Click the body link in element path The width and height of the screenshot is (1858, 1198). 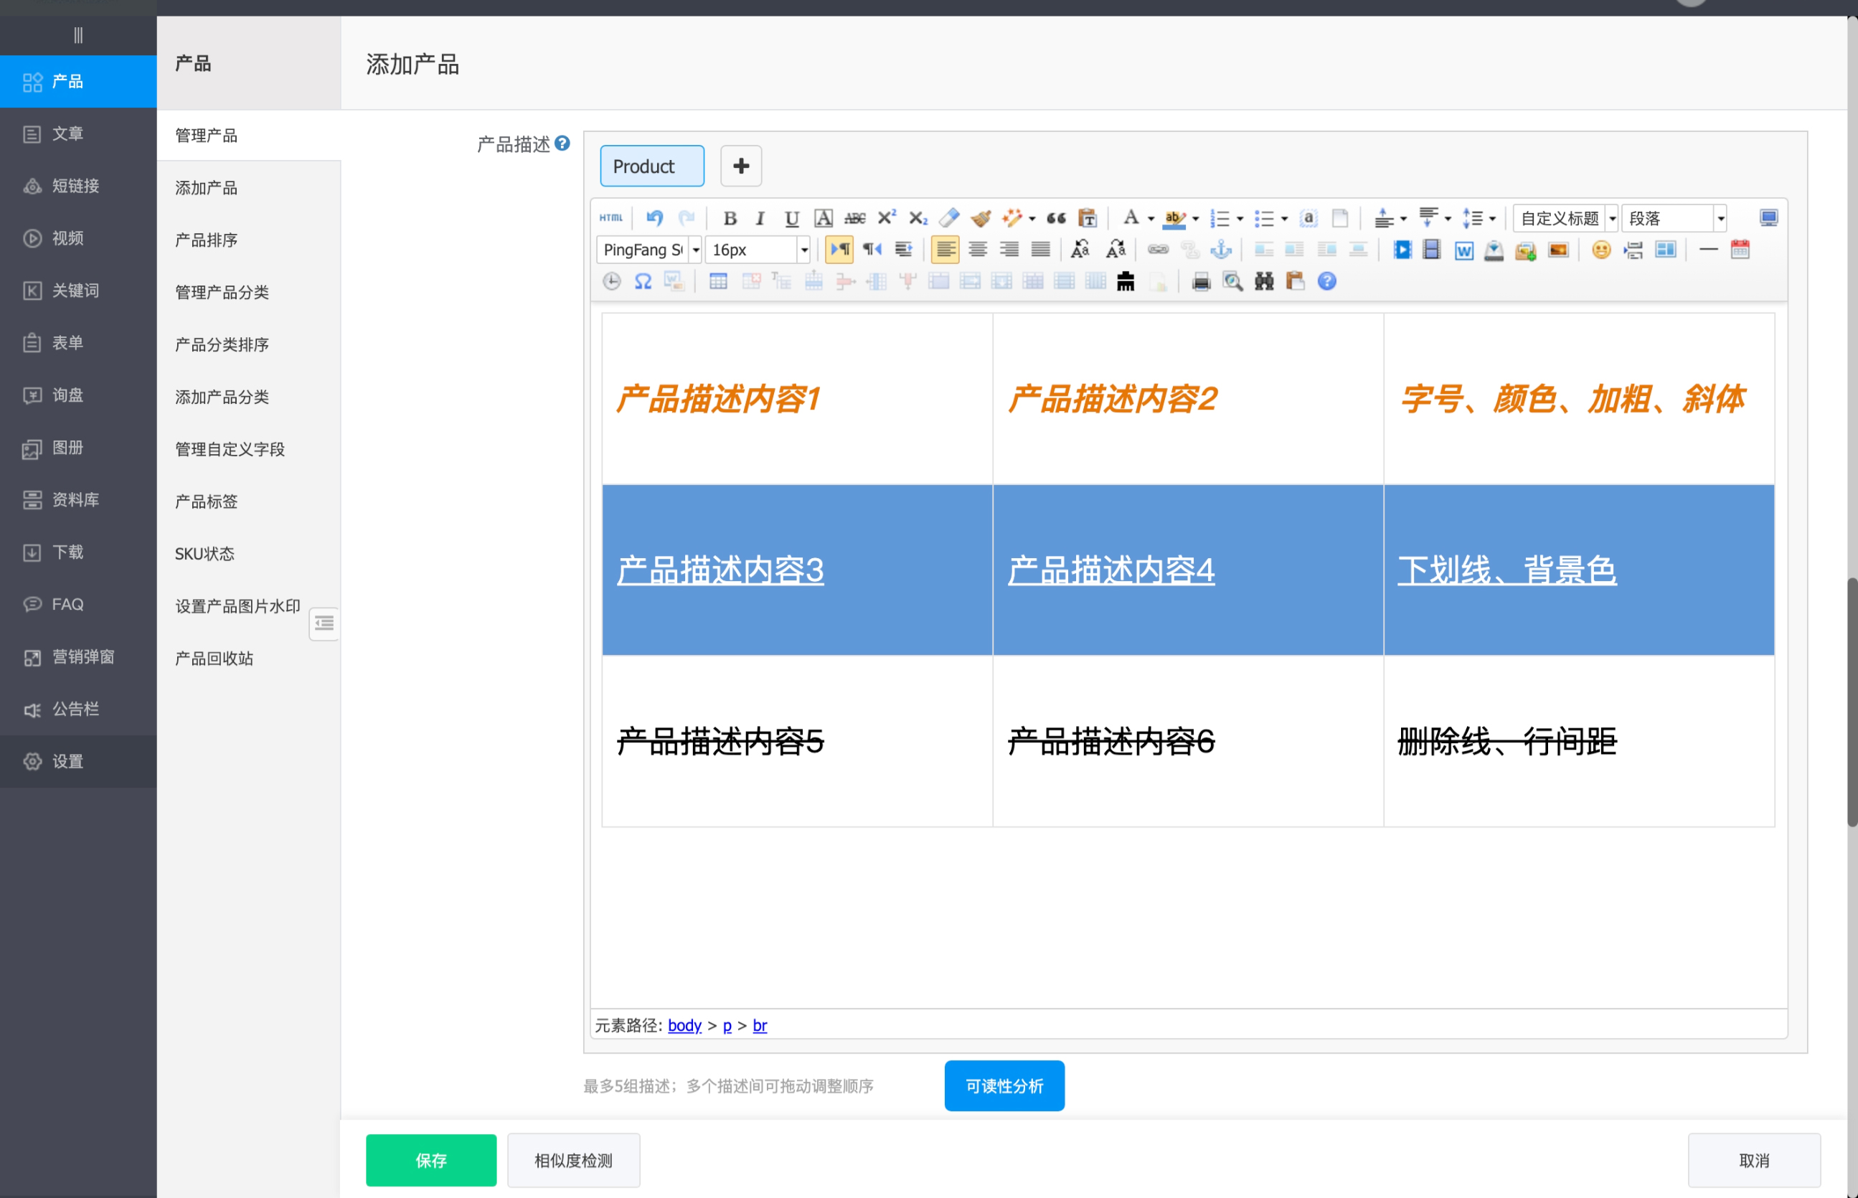[x=684, y=1025]
